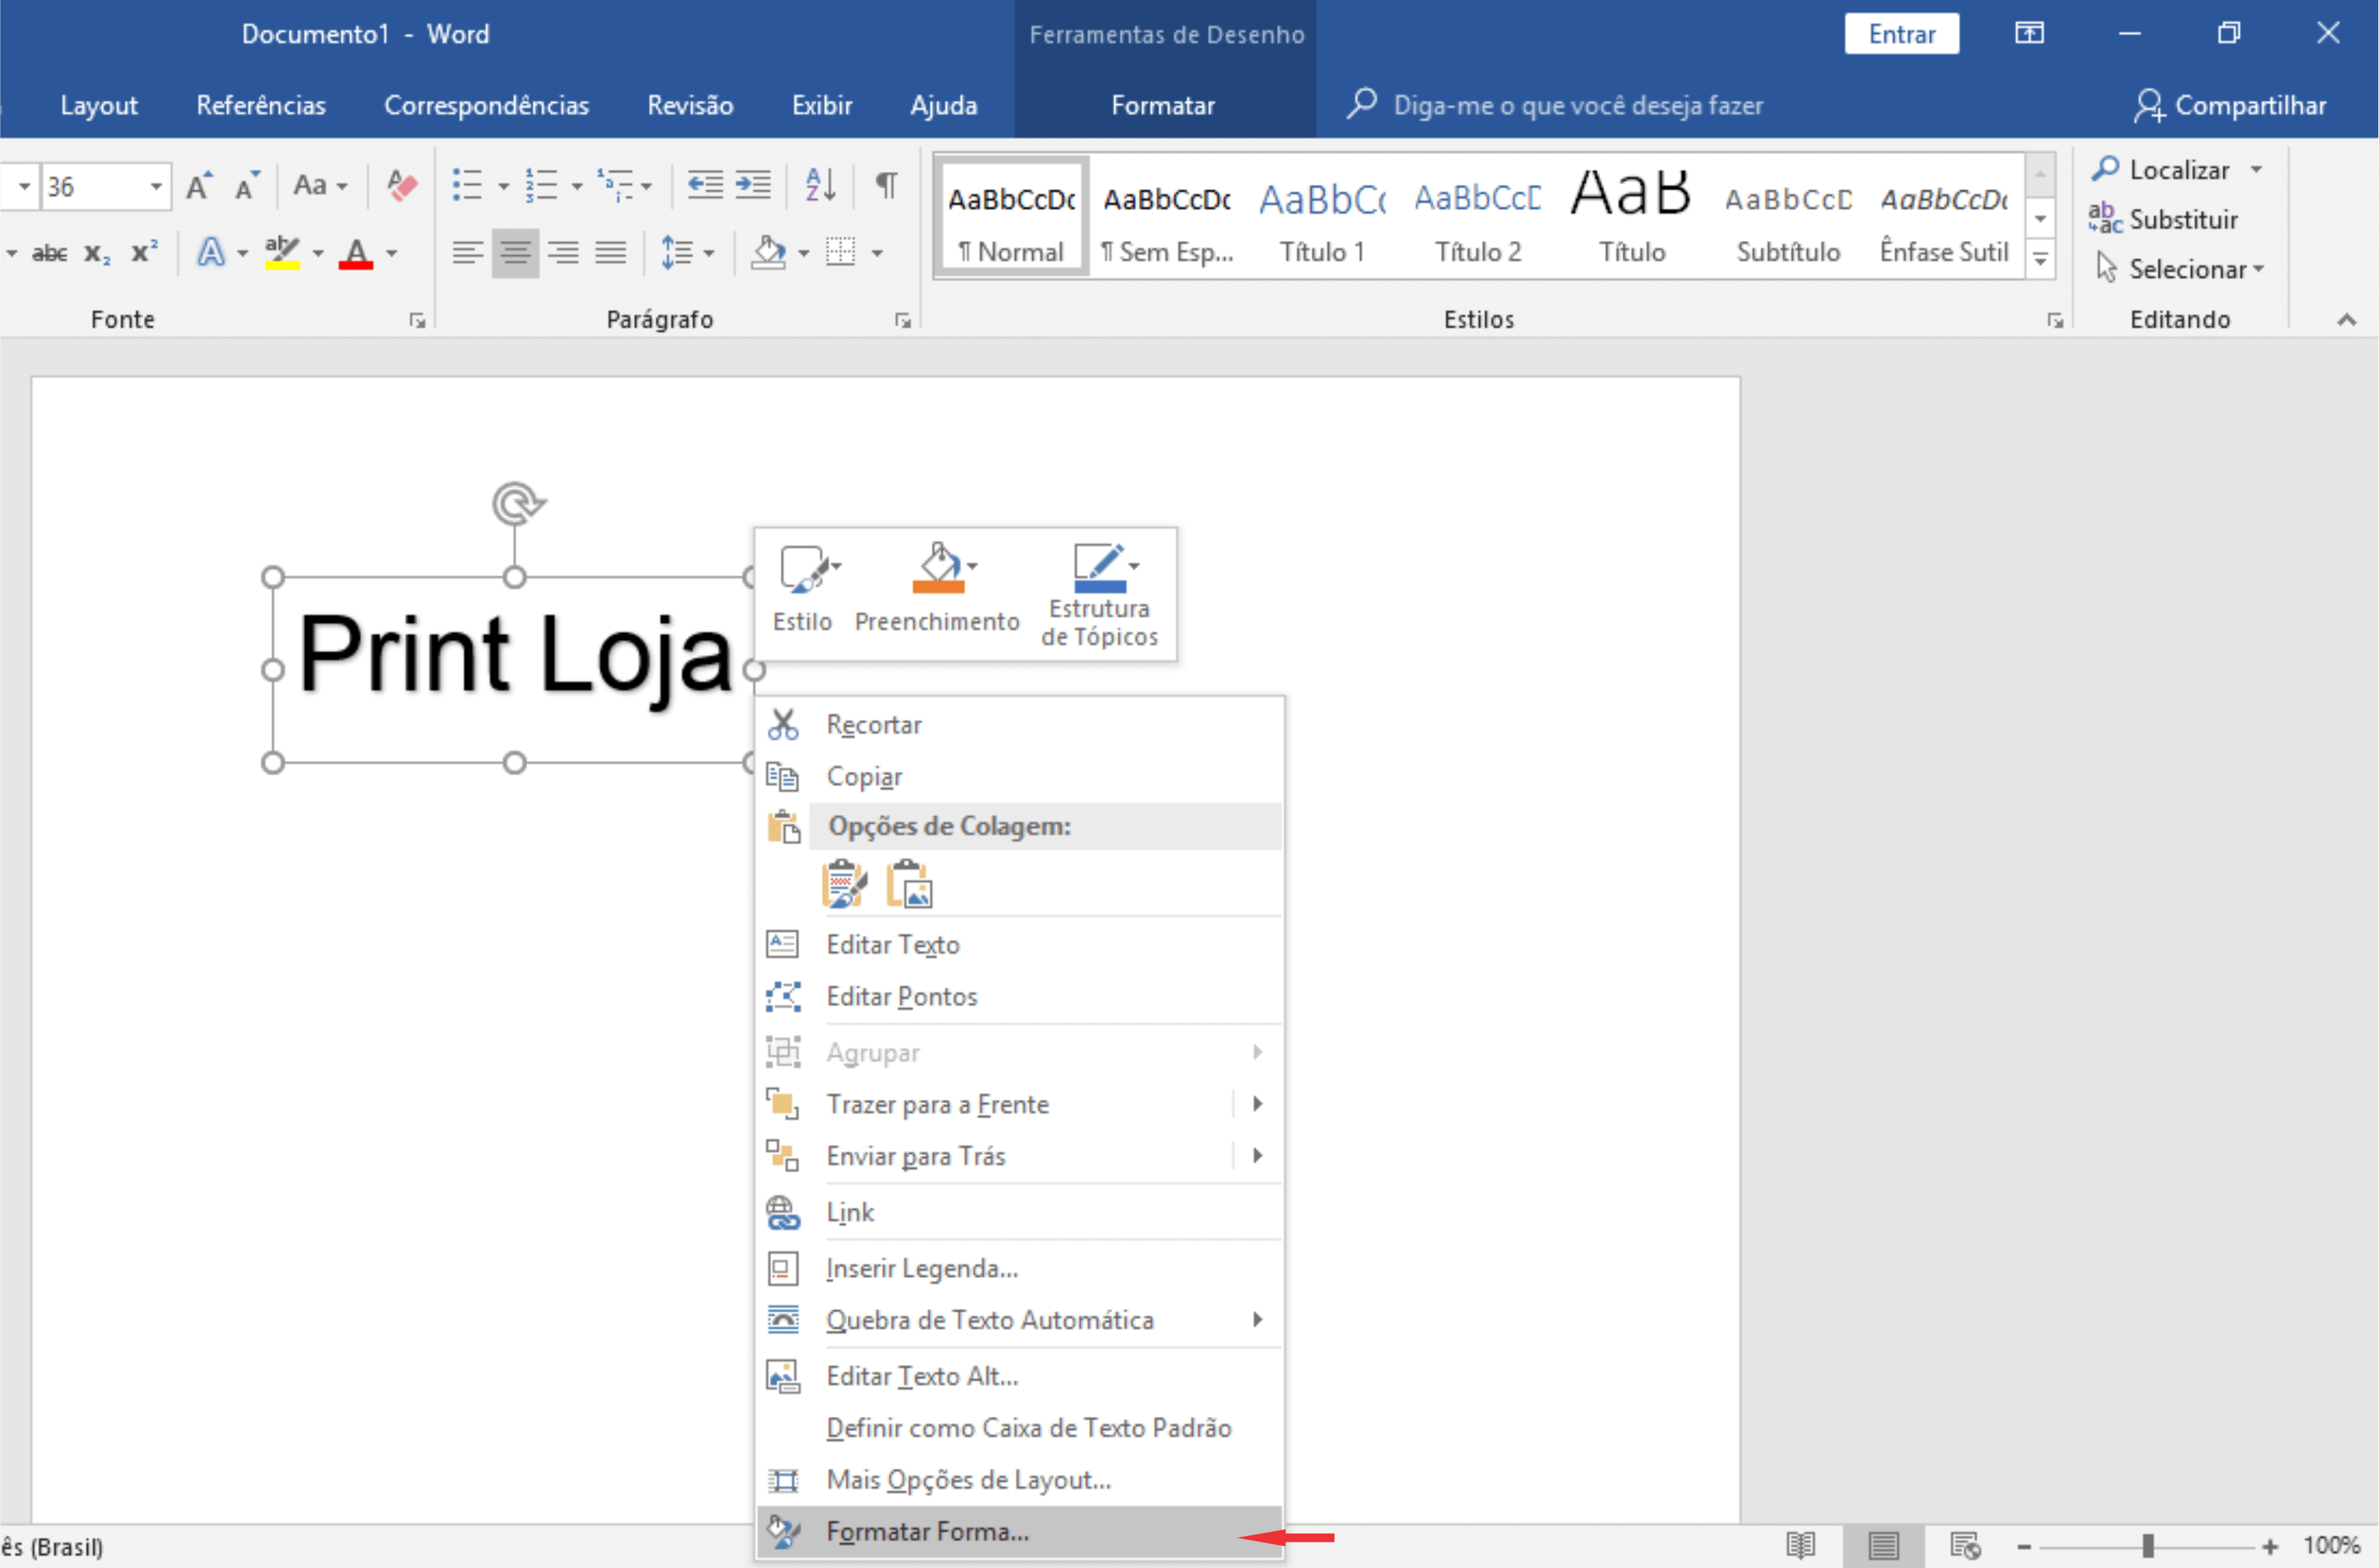Click the Grow Font size icon
The image size is (2379, 1568).
tap(199, 185)
